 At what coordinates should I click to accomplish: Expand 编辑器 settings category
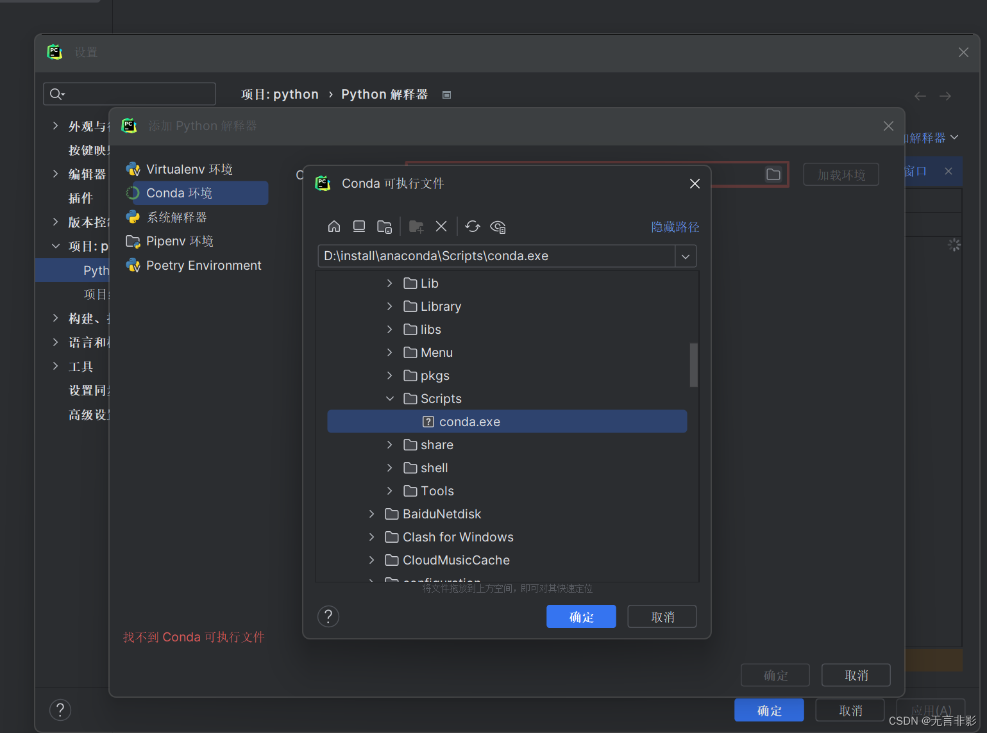click(56, 174)
